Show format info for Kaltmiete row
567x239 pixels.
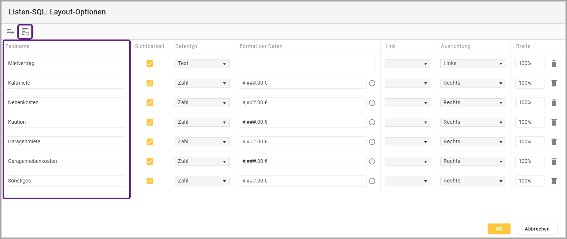click(x=372, y=83)
